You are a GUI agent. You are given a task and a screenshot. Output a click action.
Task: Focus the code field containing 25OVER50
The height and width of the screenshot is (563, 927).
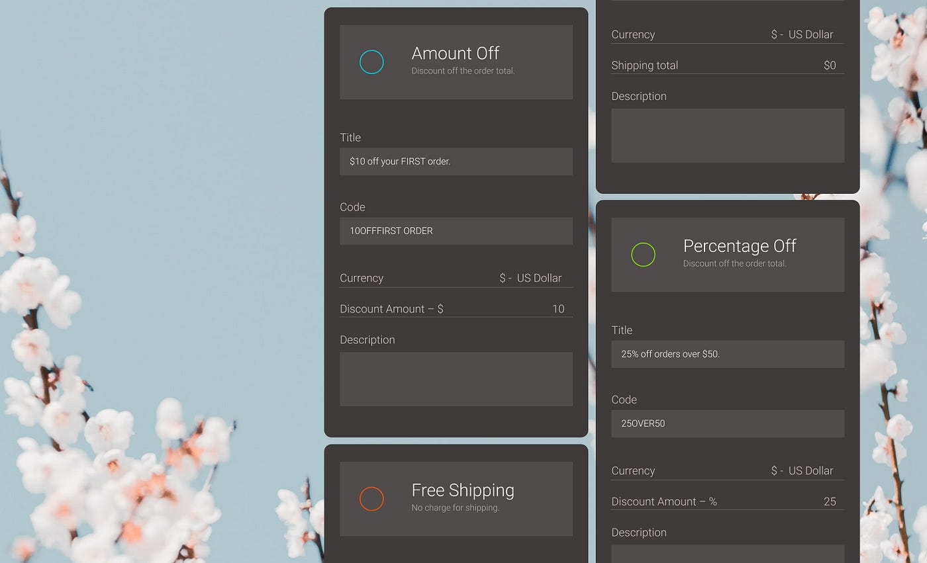coord(727,423)
